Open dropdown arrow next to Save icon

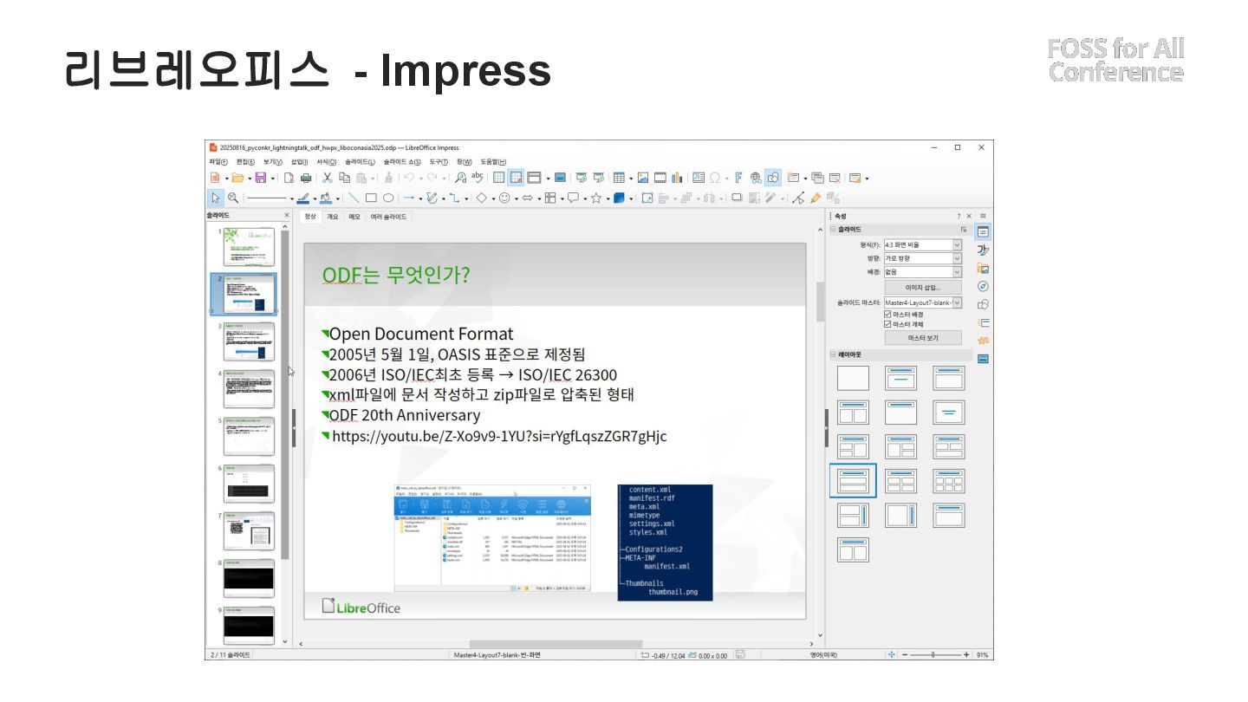[x=273, y=179]
